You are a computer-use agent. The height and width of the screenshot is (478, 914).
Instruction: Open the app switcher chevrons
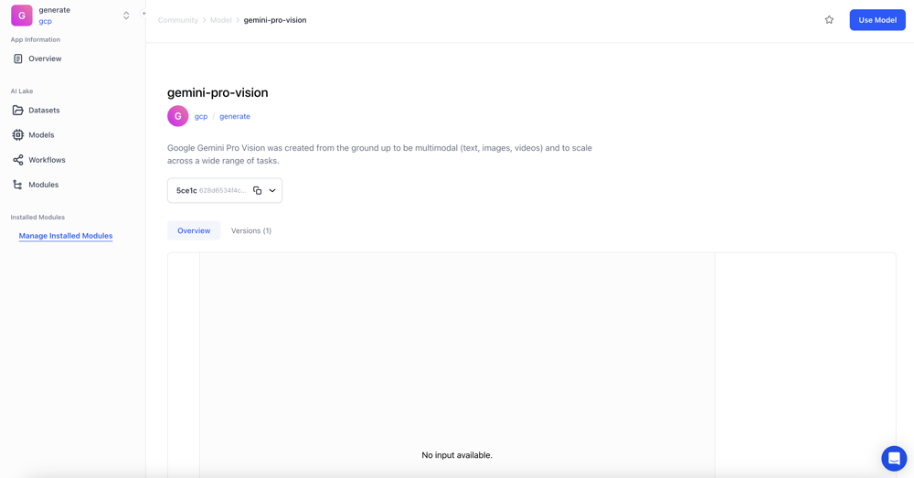tap(126, 16)
